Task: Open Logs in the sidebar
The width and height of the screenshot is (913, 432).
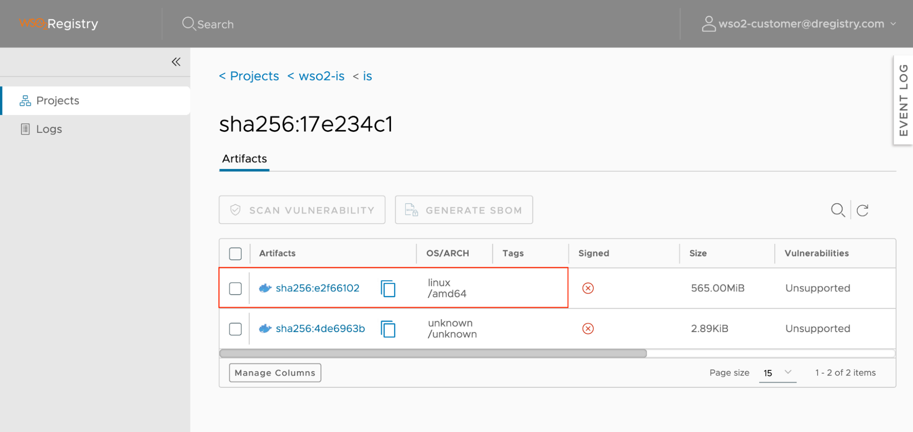Action: click(x=49, y=129)
